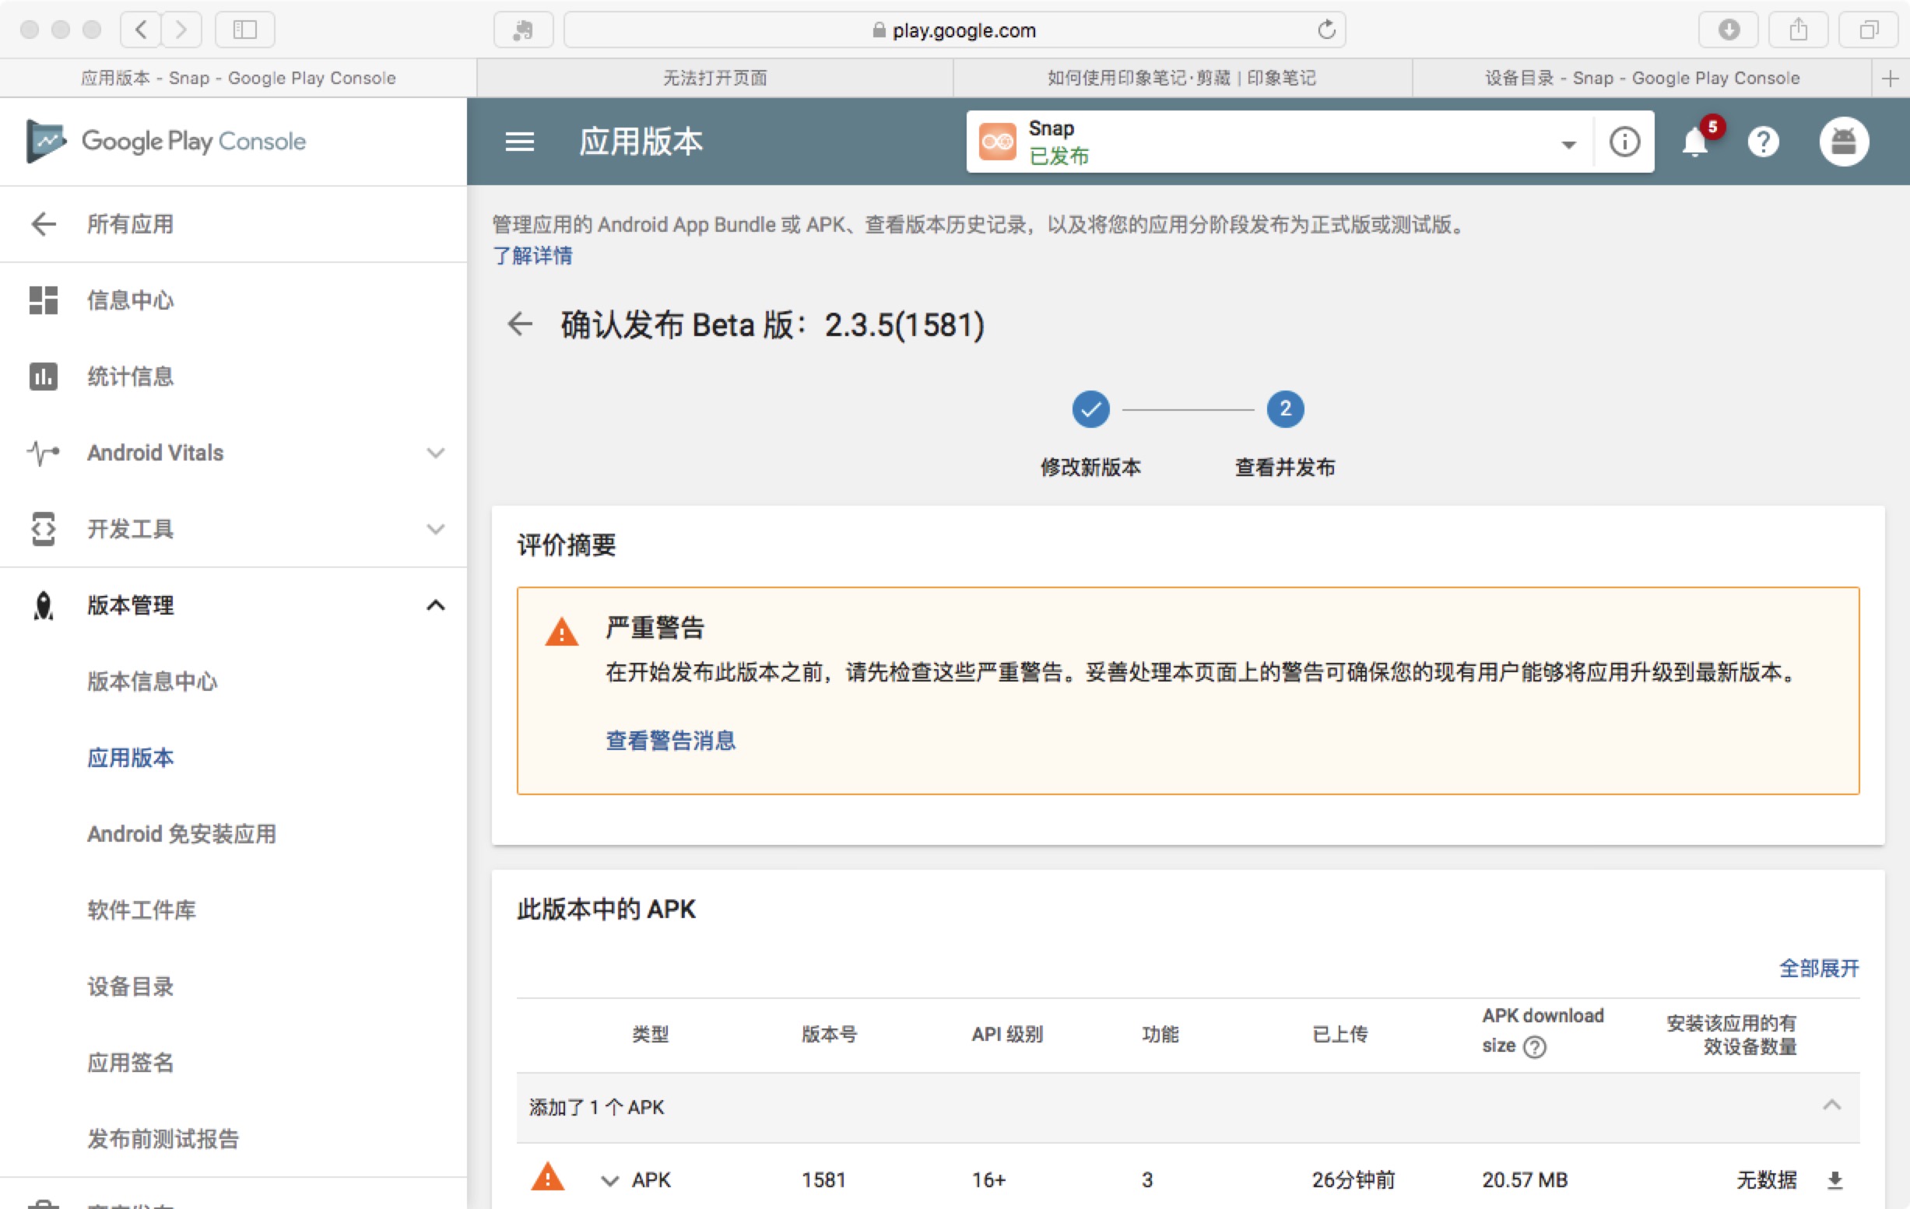
Task: Select 应用版本 - Snap browser tab
Action: pos(238,79)
